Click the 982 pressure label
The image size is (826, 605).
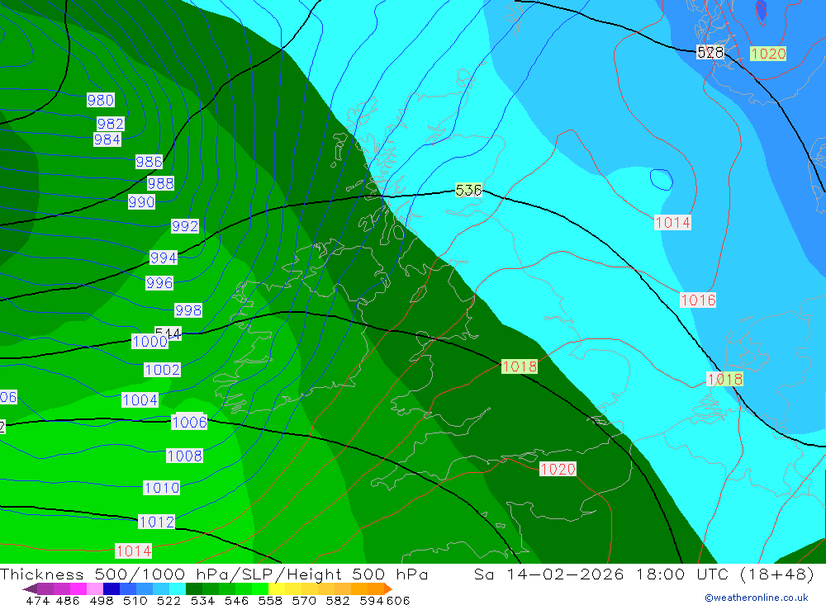(111, 124)
